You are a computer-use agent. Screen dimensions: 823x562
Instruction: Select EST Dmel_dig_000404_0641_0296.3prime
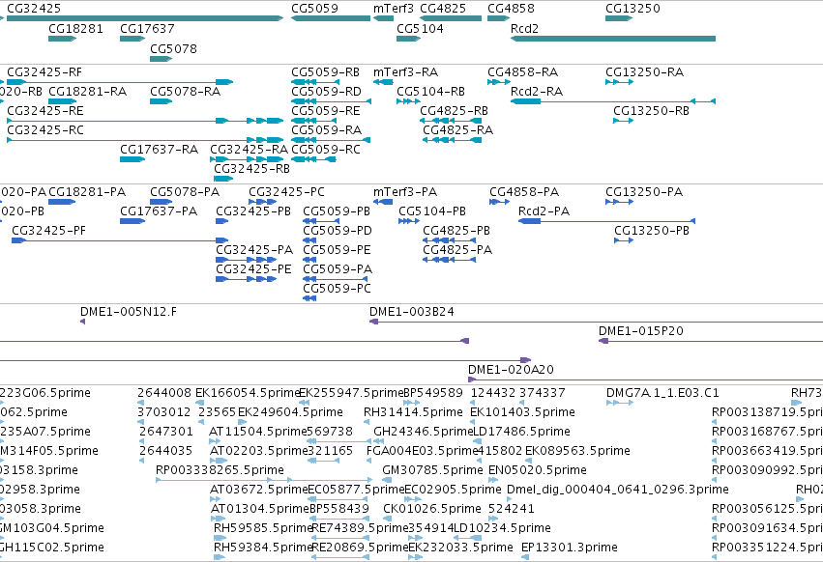tap(509, 499)
